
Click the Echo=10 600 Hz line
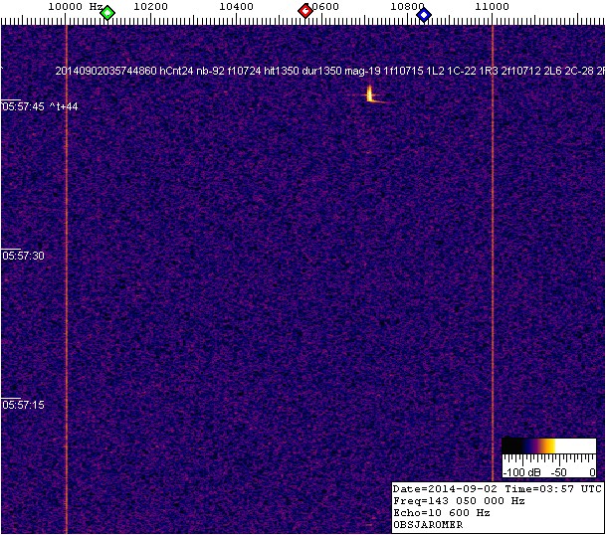pyautogui.click(x=442, y=513)
